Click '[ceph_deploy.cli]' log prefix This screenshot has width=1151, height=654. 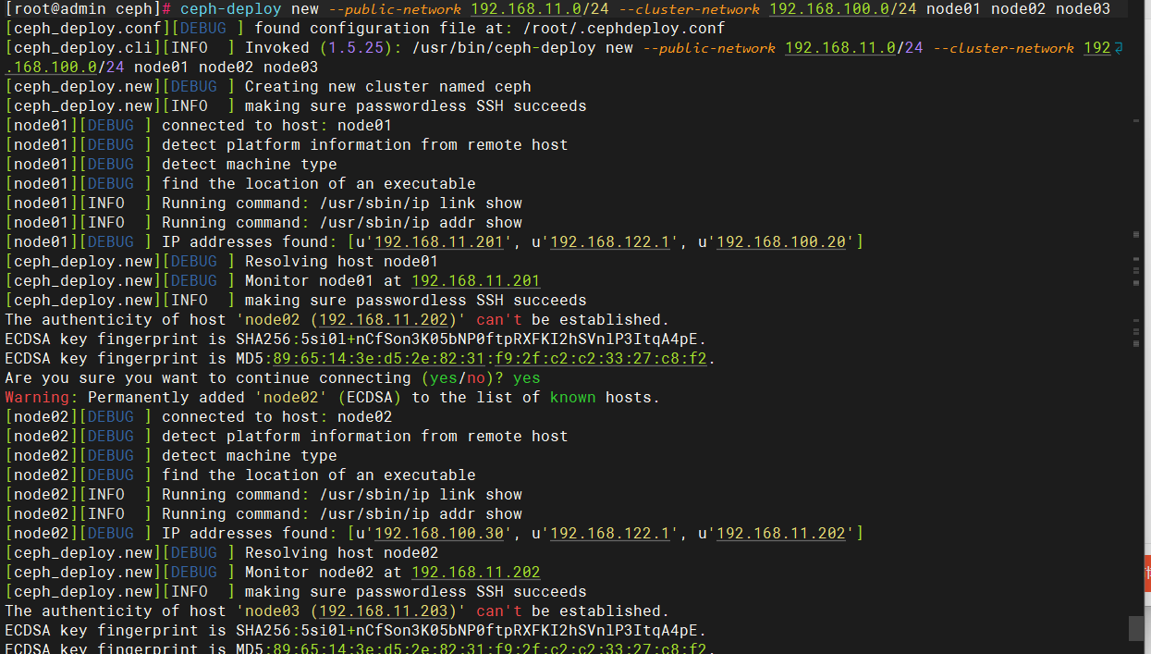click(x=84, y=47)
